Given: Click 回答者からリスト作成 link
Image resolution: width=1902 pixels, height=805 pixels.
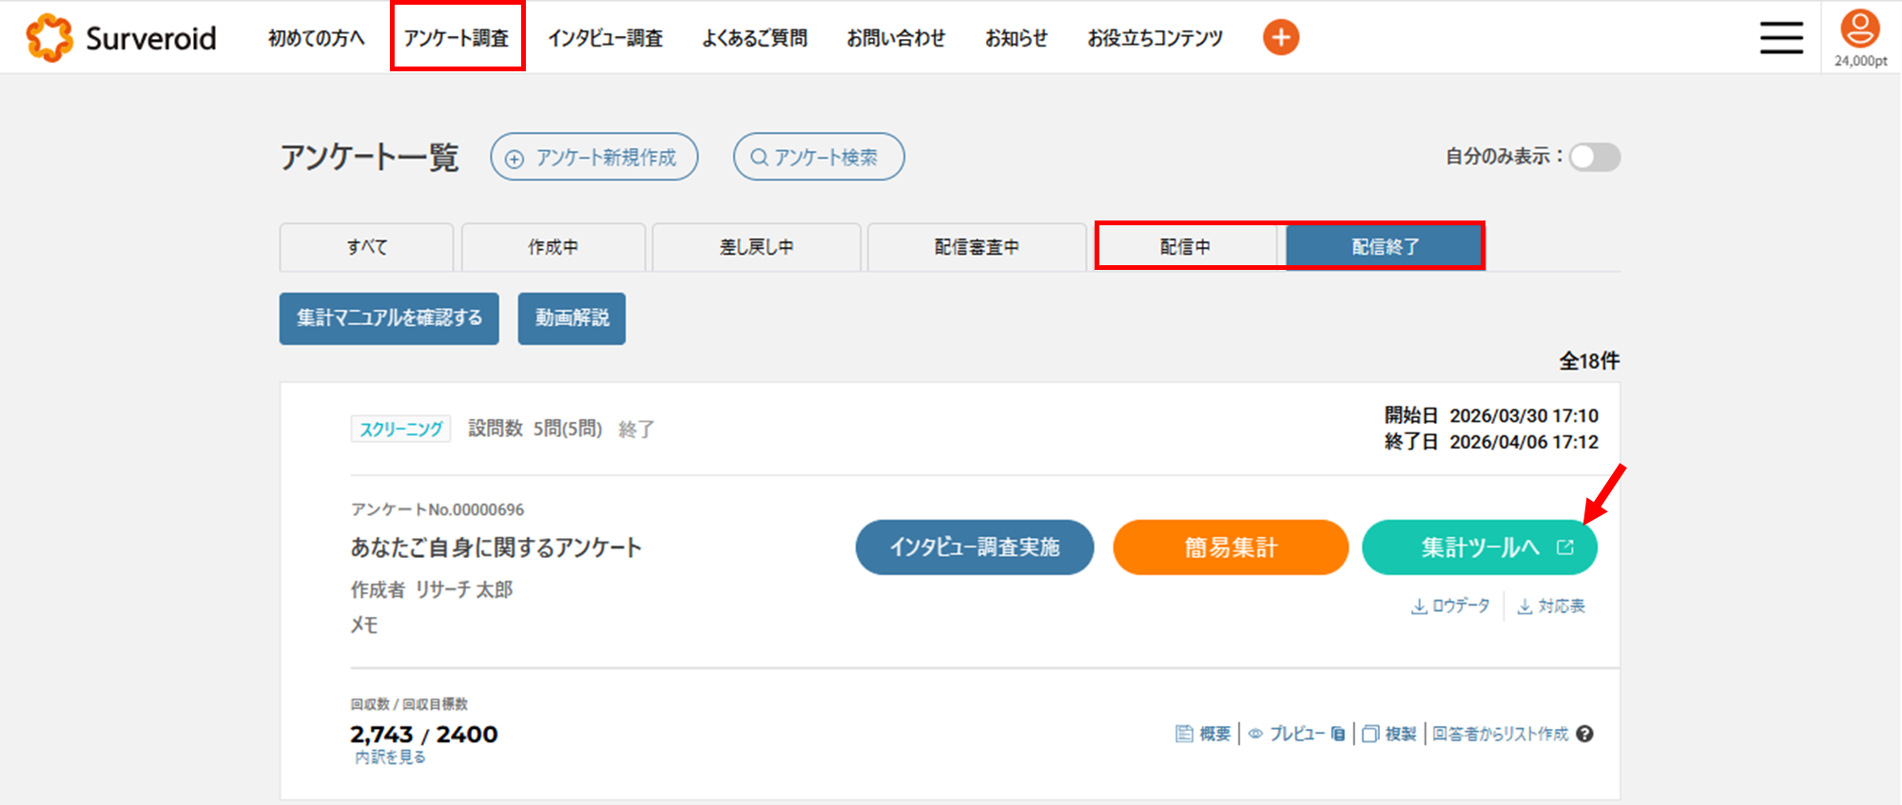Looking at the screenshot, I should [1501, 734].
